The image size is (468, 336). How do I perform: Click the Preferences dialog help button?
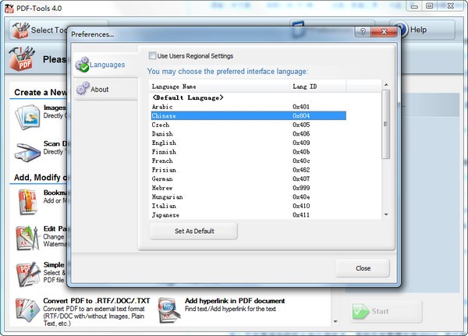(363, 32)
